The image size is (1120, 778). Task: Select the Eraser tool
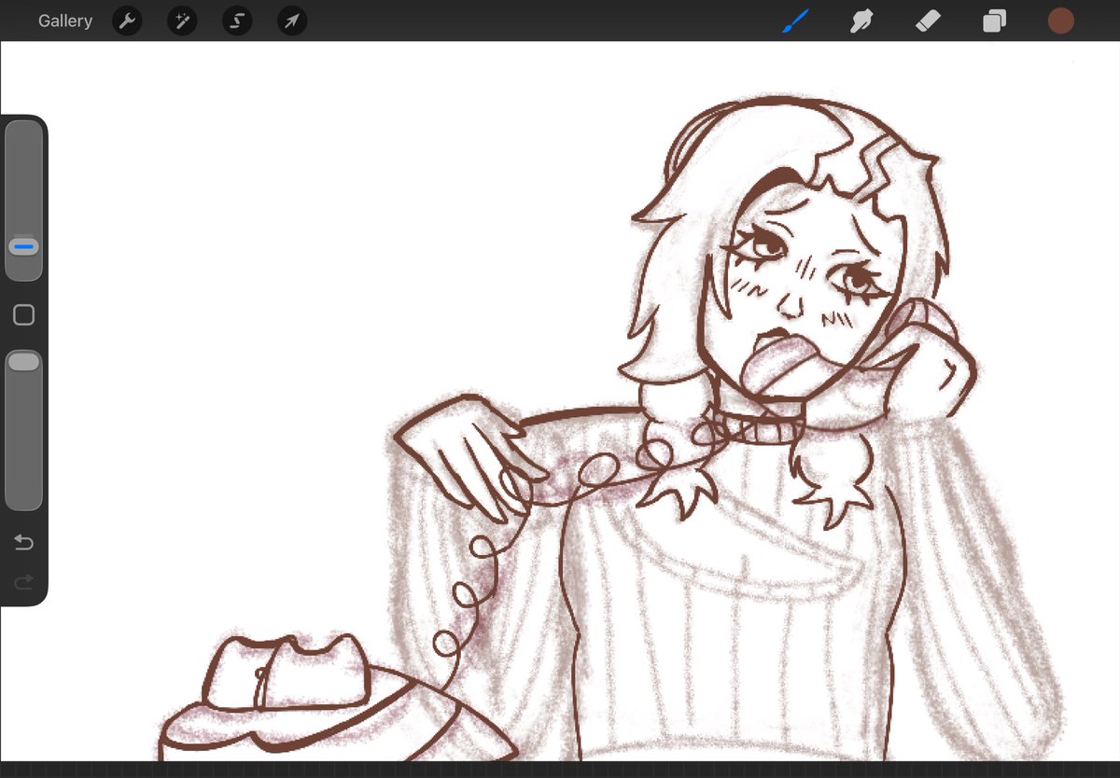pos(928,21)
